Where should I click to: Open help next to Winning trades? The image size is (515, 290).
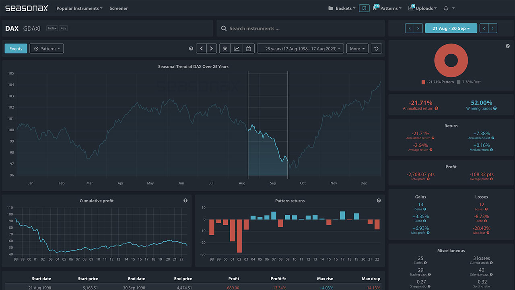point(495,108)
